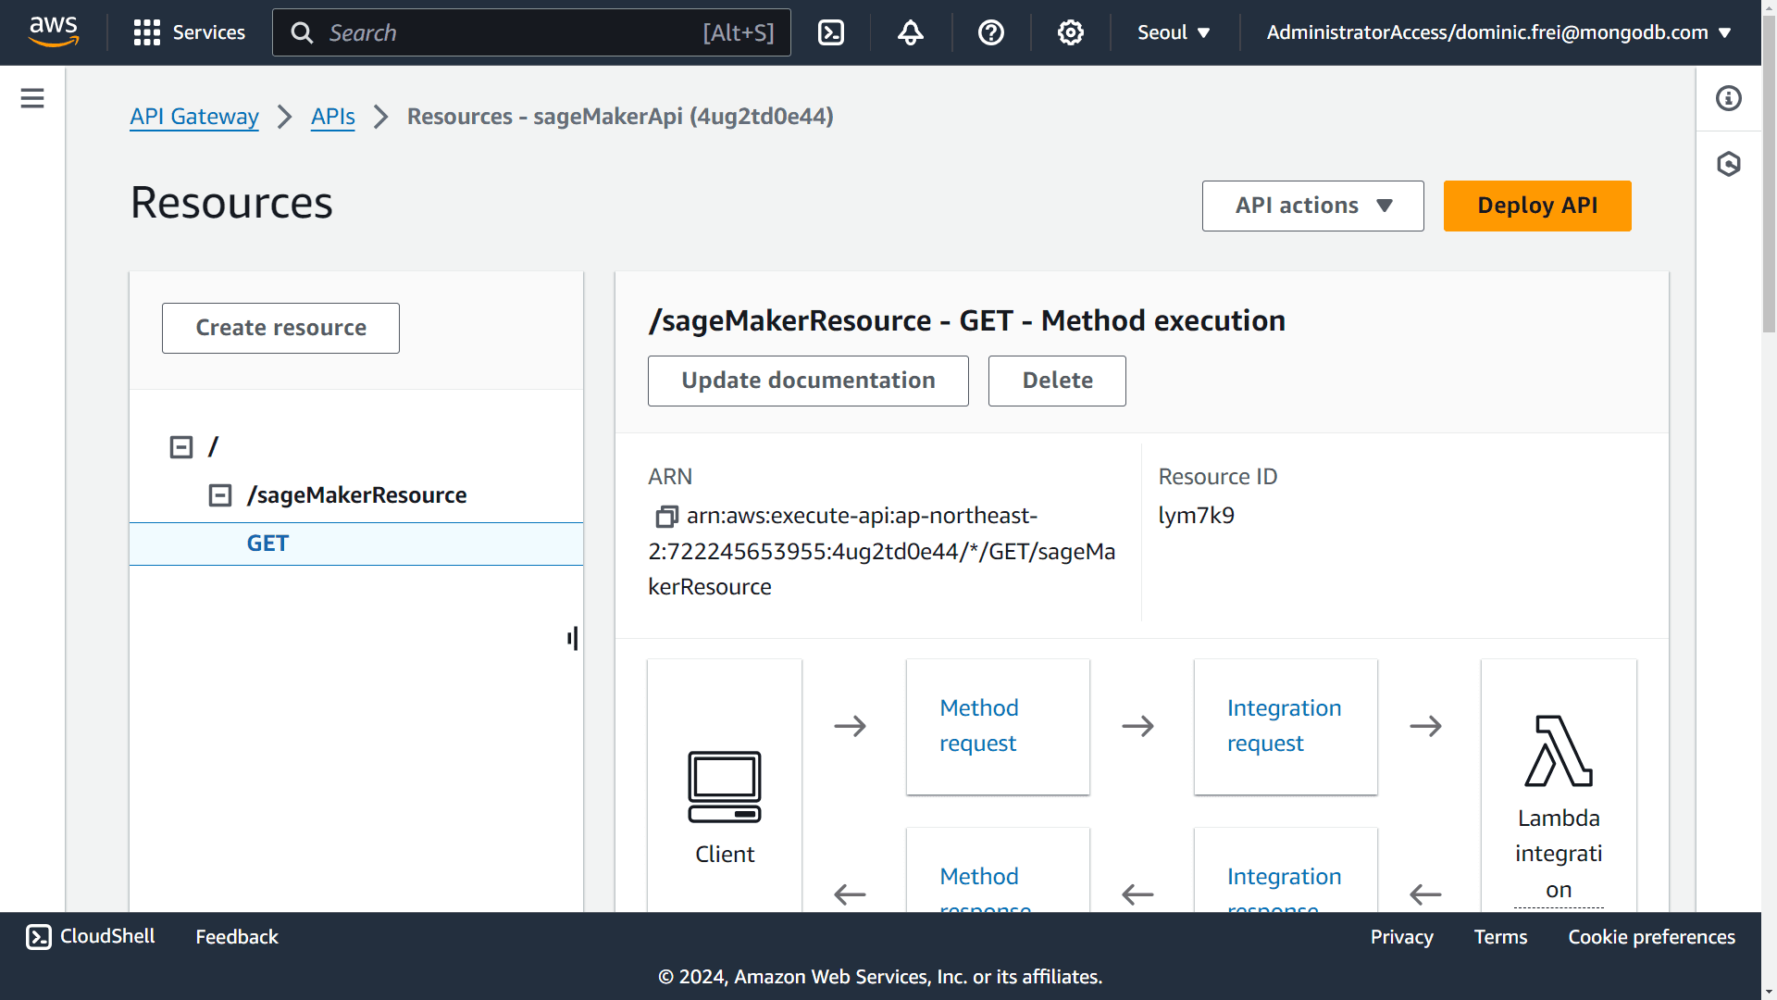Screen dimensions: 1777x1000
Task: Launch CloudShell from the top bar icon
Action: tap(830, 32)
